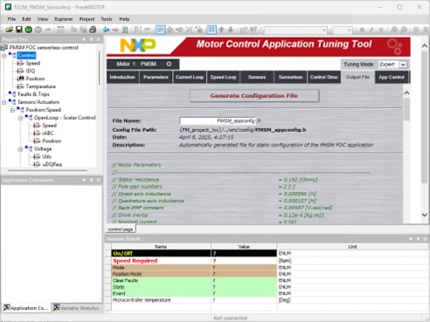Select the Clear Faults watch row
The image size is (430, 322).
click(x=194, y=280)
